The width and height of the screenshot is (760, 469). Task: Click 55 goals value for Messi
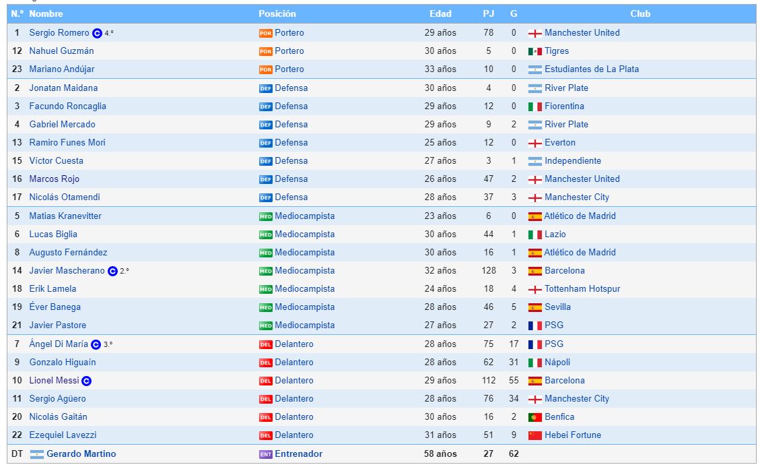tap(514, 381)
